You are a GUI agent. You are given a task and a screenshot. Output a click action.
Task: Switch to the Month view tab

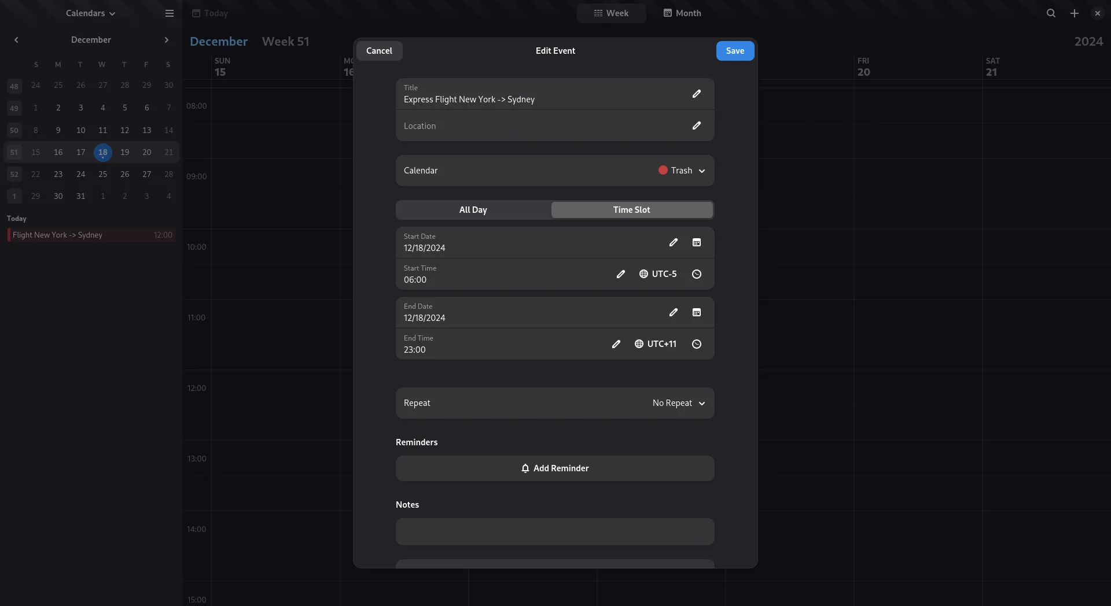click(682, 13)
